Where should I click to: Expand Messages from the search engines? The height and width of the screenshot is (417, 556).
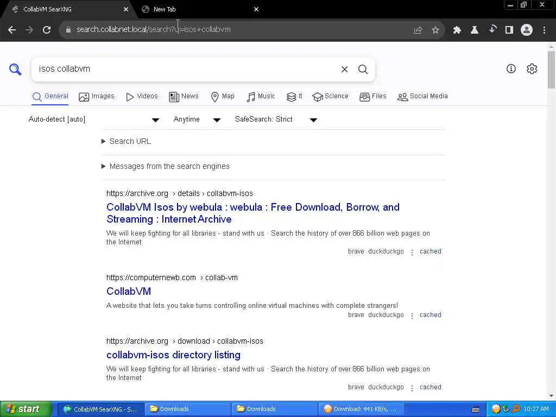tap(166, 166)
